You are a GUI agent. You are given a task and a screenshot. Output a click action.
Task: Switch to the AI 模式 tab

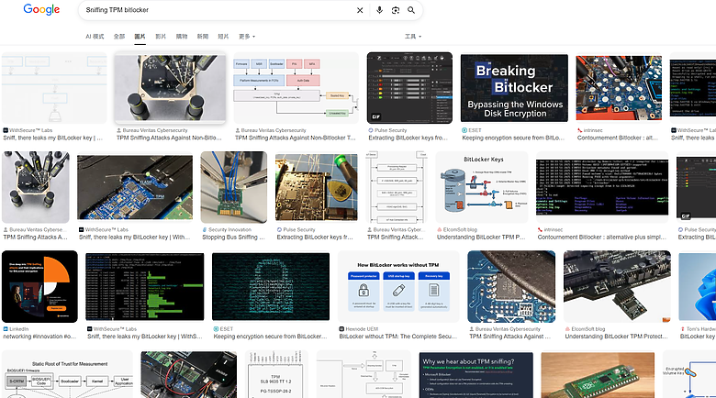tap(95, 37)
